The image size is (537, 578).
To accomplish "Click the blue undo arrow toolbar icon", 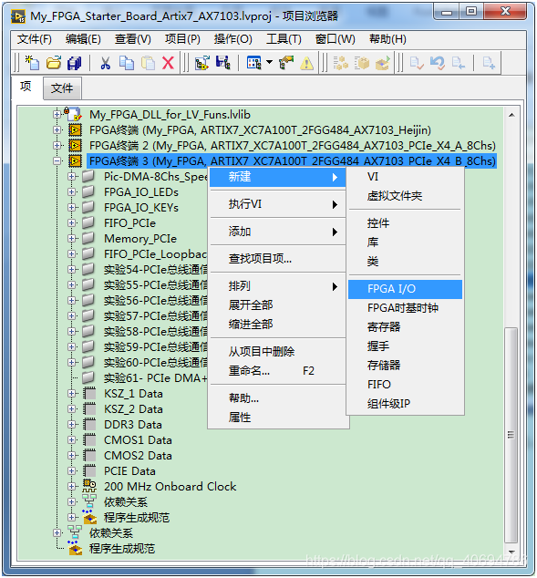I will click(x=438, y=63).
